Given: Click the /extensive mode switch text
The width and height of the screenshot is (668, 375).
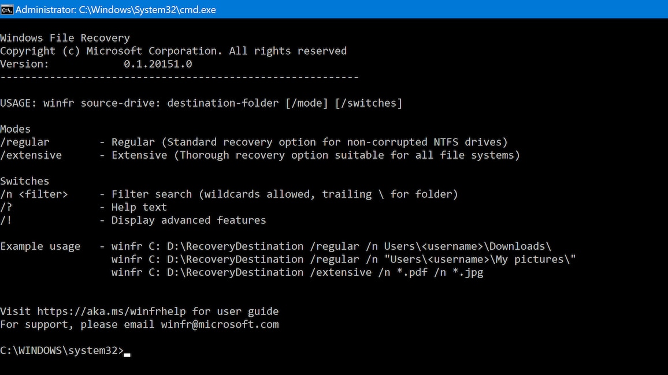Looking at the screenshot, I should (x=31, y=155).
